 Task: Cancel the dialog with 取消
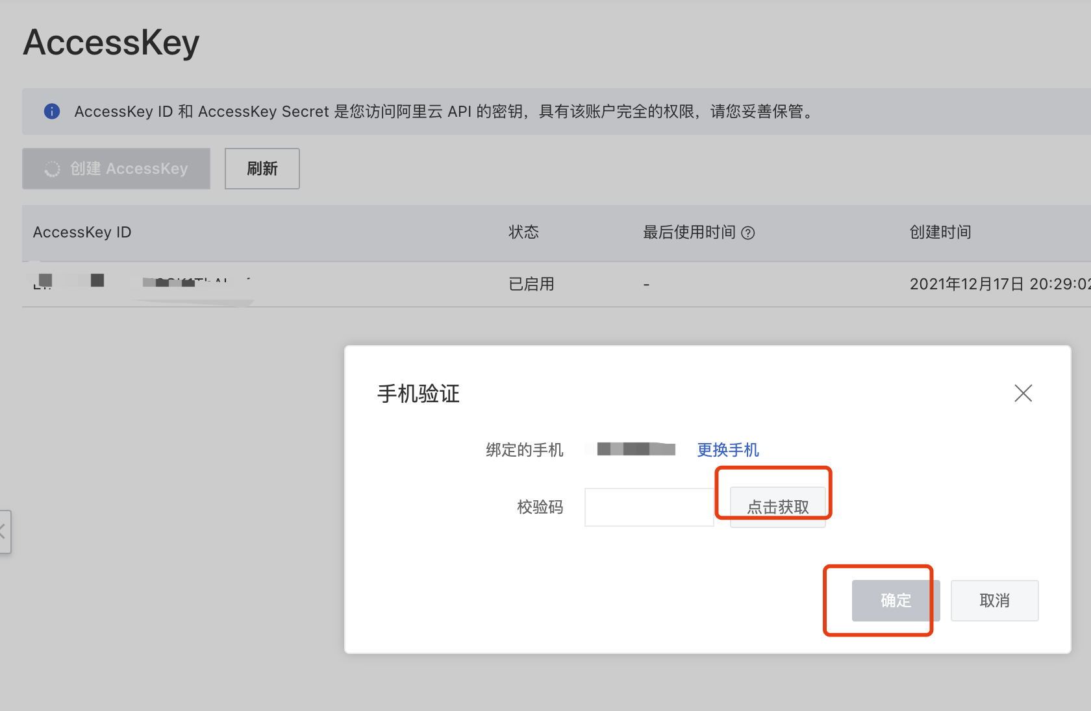point(994,601)
